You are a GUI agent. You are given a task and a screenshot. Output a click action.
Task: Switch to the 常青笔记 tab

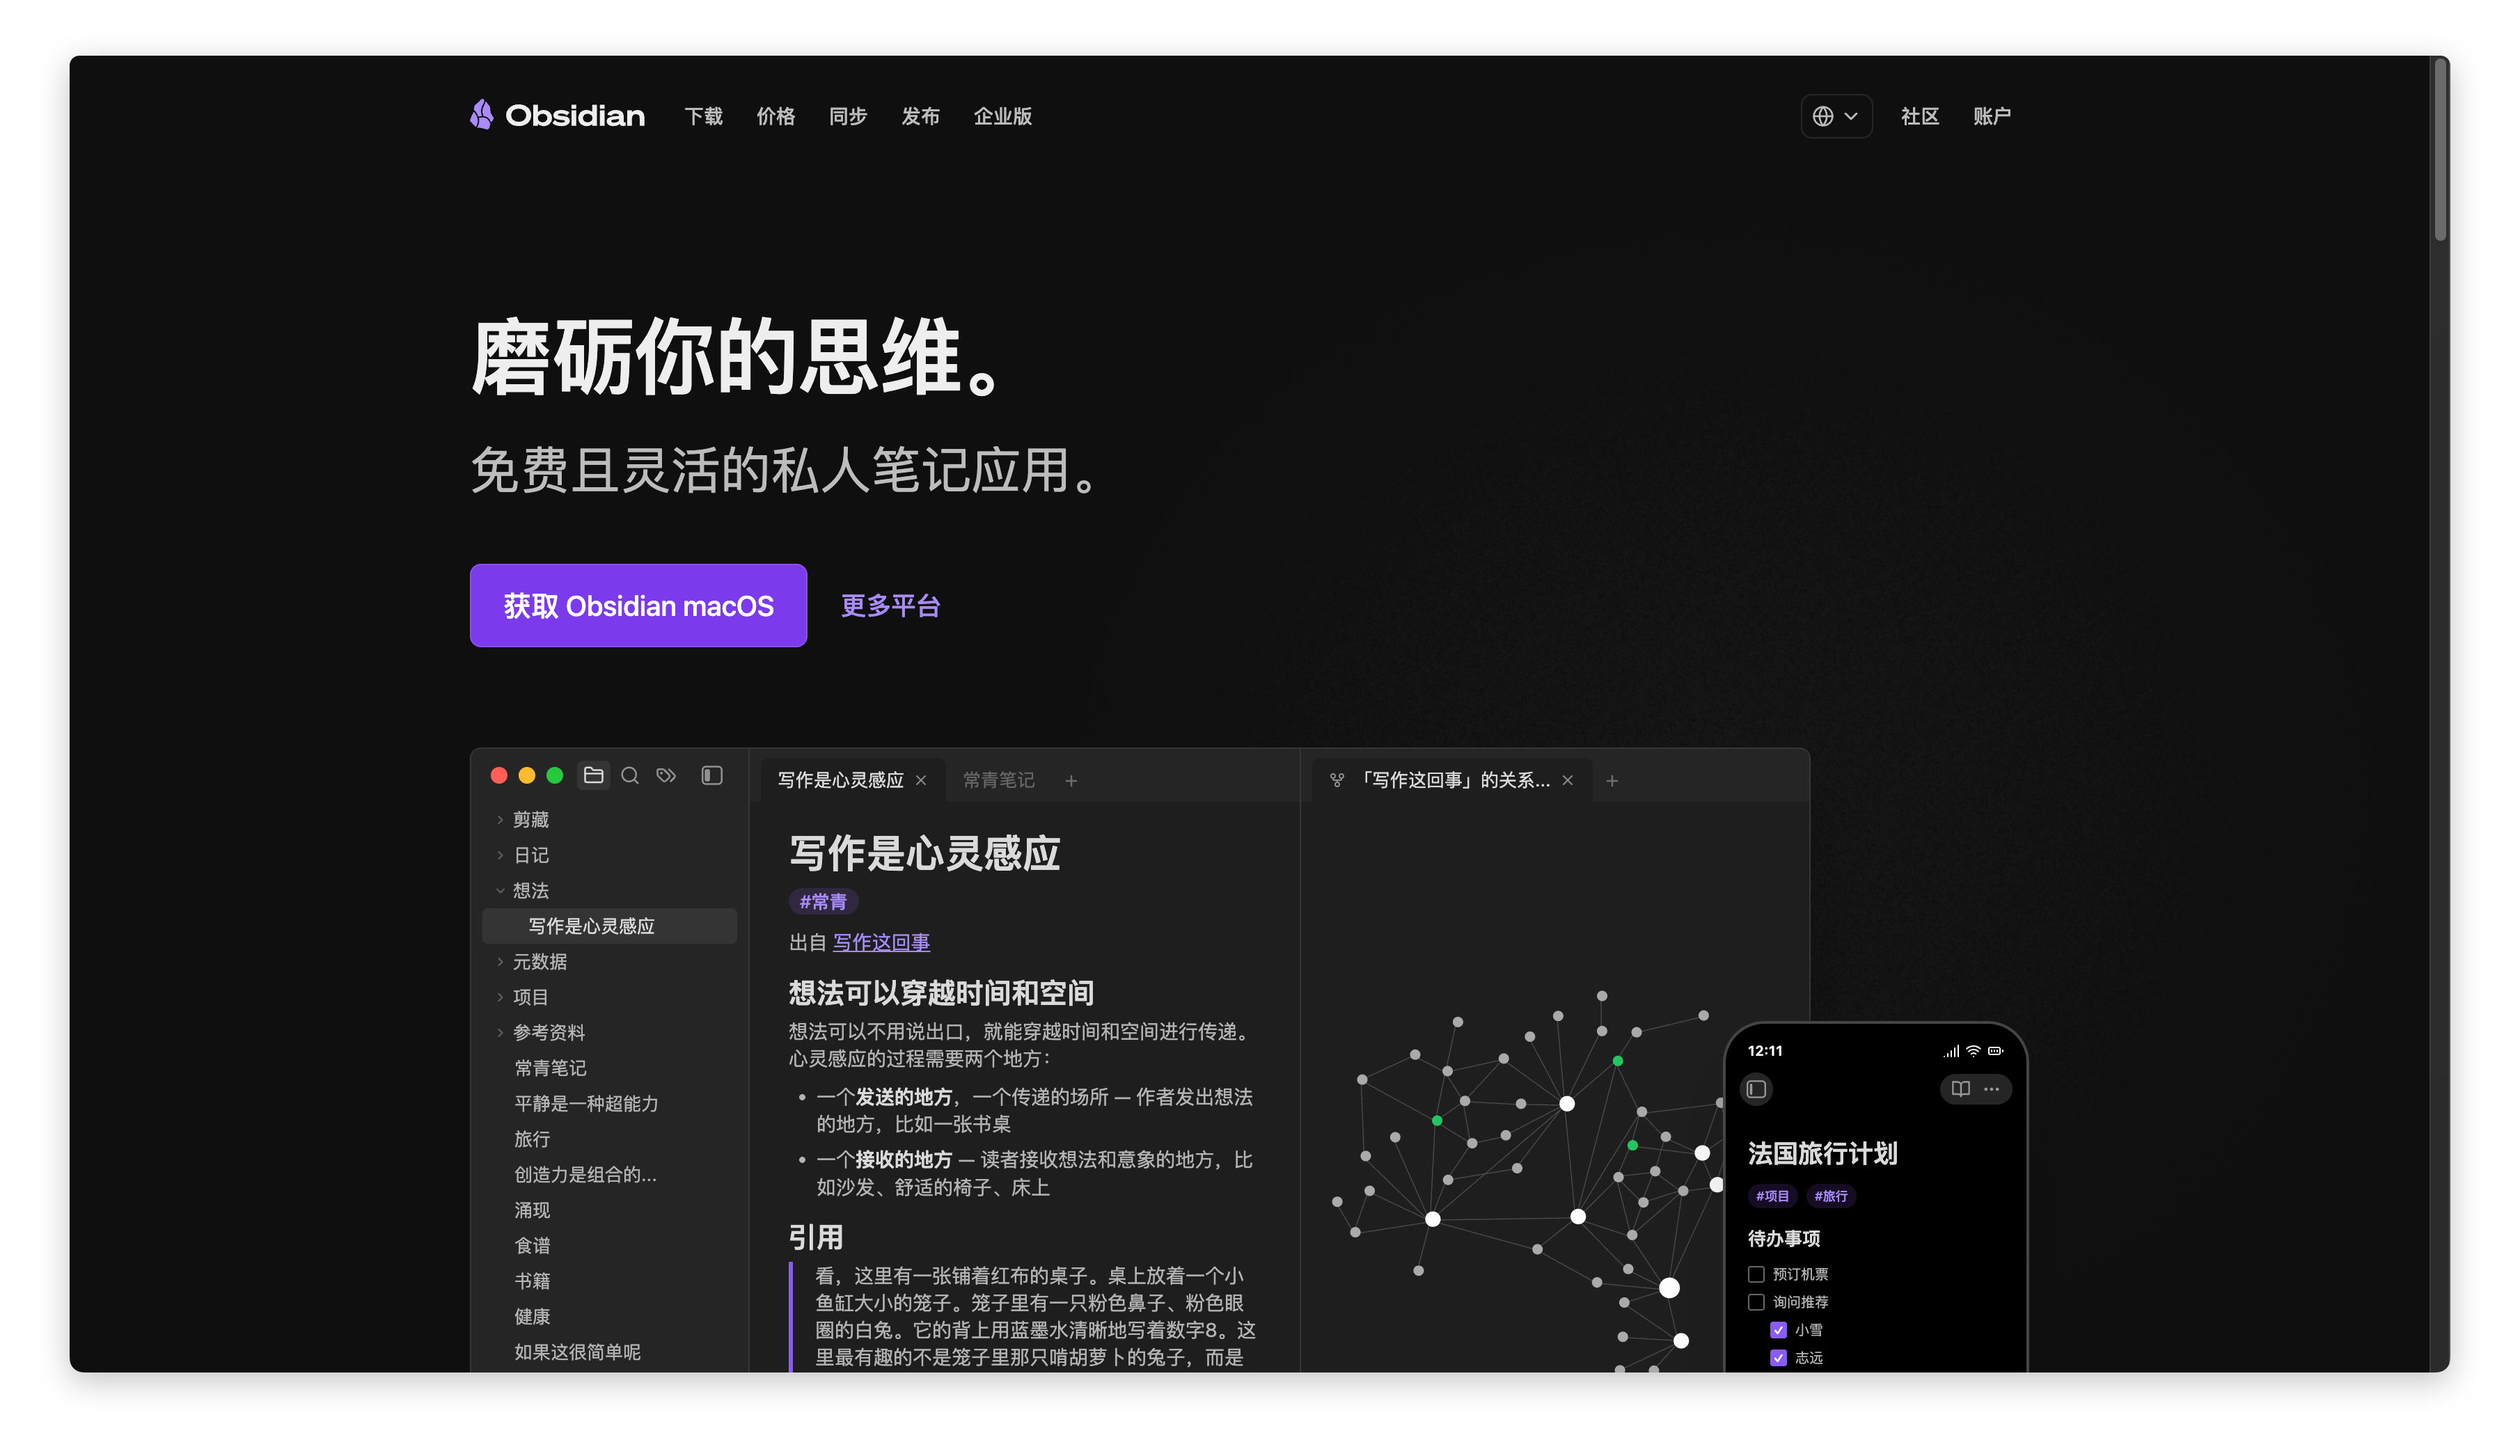click(998, 780)
